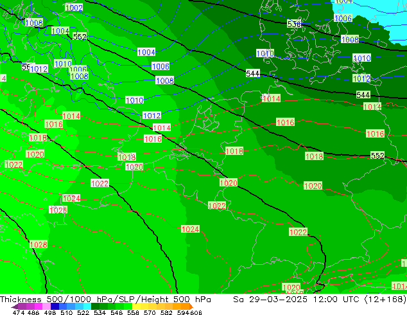
Task: Click the legend value 474
Action: [19, 312]
